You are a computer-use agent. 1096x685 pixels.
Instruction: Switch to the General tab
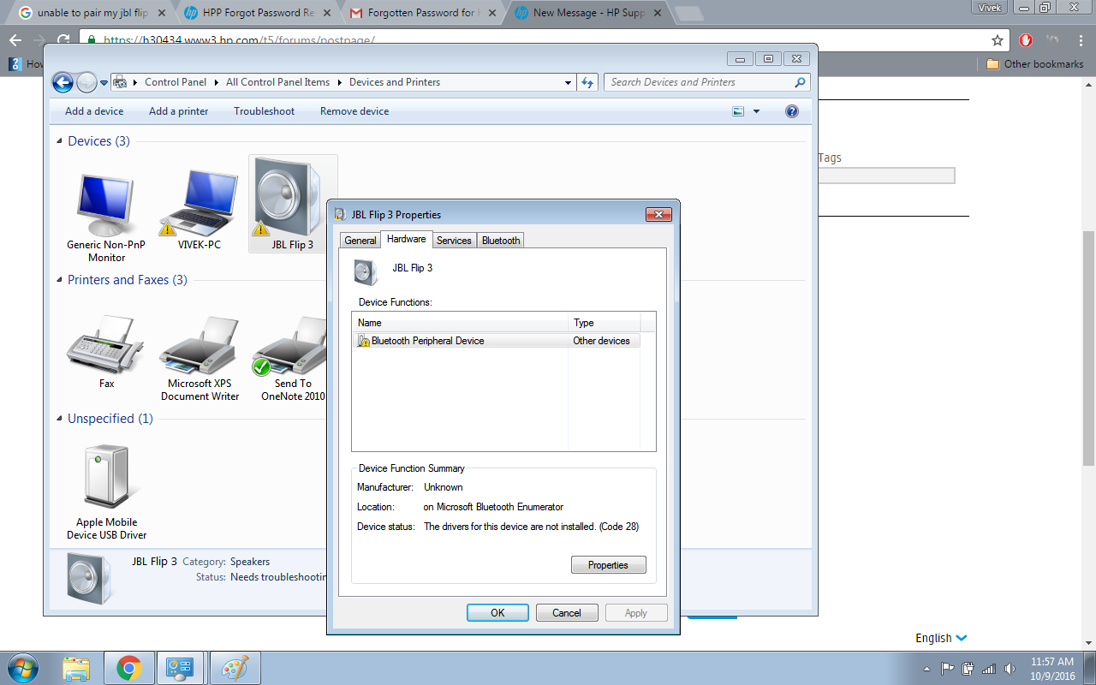360,241
